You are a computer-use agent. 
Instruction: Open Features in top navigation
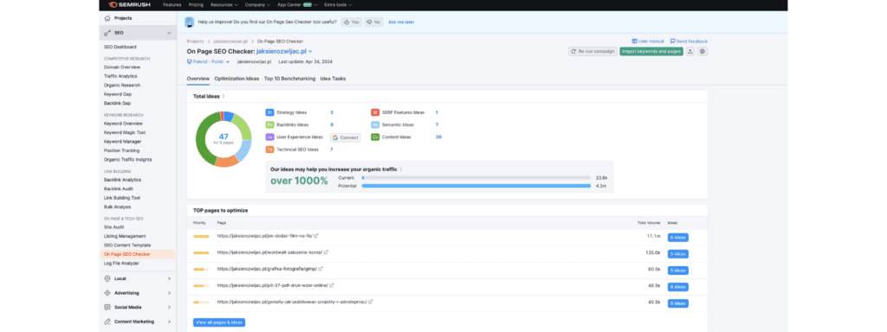tap(172, 4)
